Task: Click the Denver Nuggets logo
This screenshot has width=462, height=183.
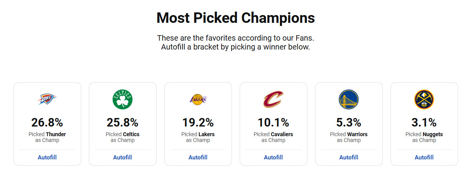Action: 424,99
